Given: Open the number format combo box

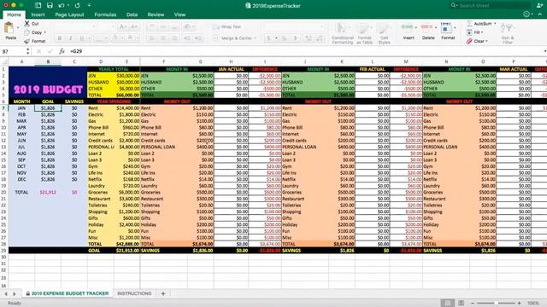Looking at the screenshot, I should click(294, 26).
